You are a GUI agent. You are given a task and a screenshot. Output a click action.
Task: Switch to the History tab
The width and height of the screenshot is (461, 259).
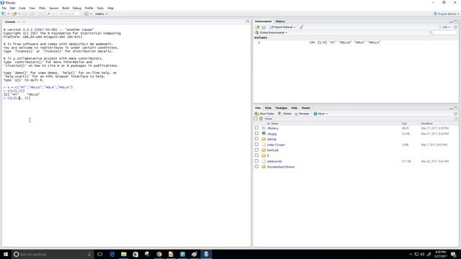coord(280,22)
